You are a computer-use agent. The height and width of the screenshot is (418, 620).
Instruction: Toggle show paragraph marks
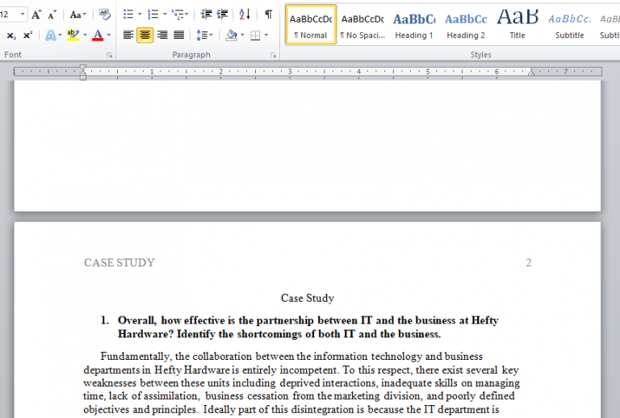tap(268, 15)
